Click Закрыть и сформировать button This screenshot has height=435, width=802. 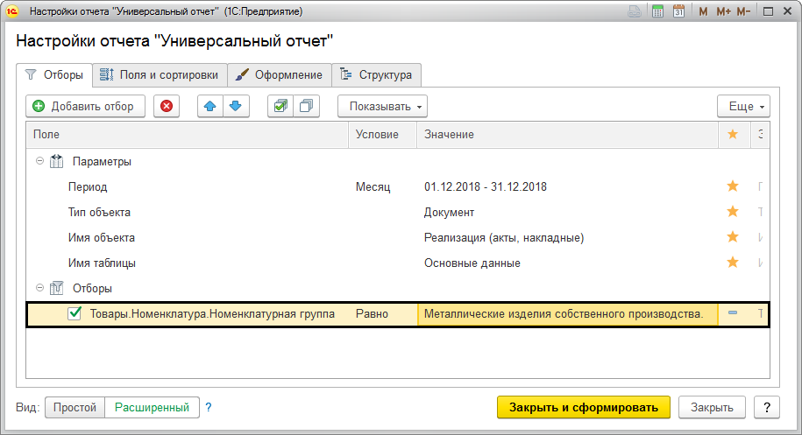tap(583, 407)
